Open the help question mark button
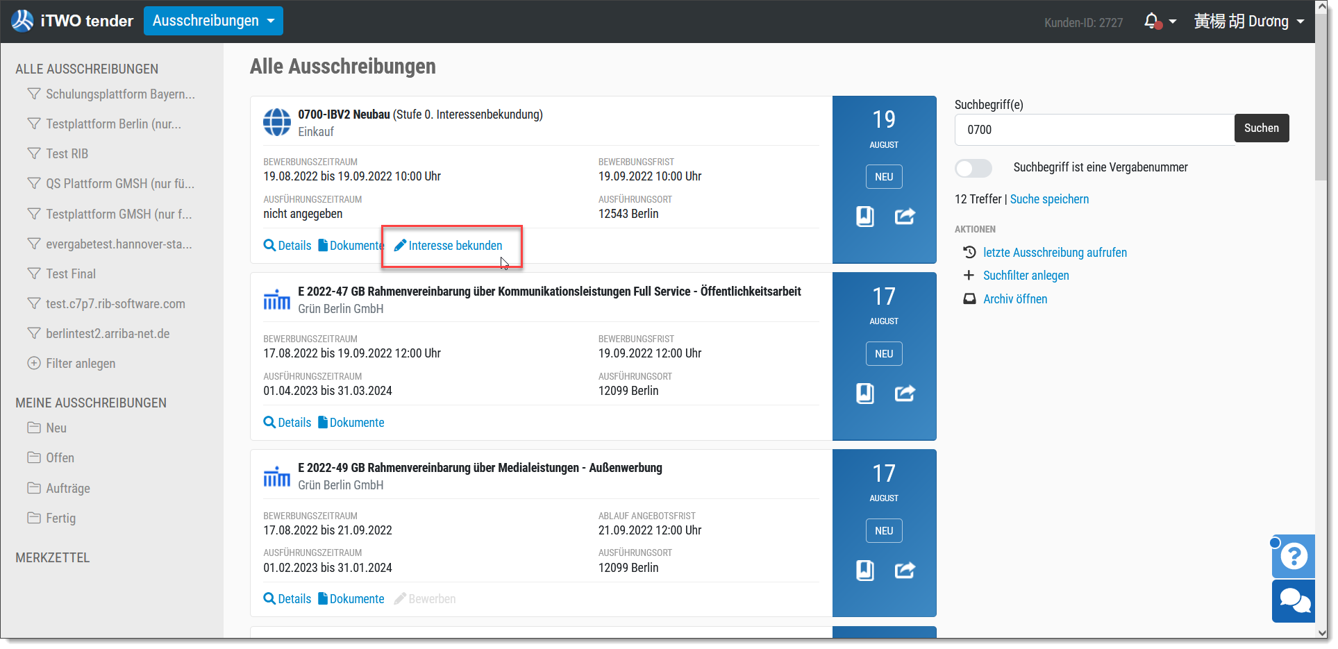Screen dimensions: 1338x649 tap(1294, 556)
